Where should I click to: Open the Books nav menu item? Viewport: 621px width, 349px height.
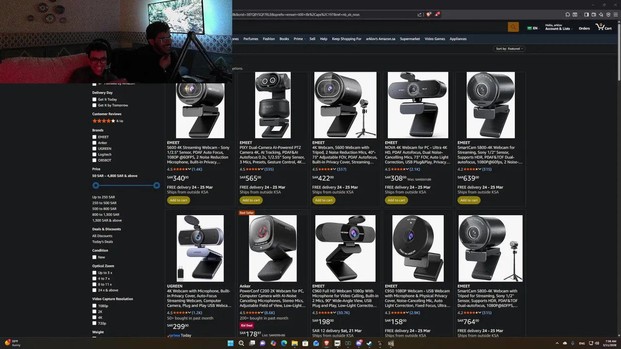(284, 39)
